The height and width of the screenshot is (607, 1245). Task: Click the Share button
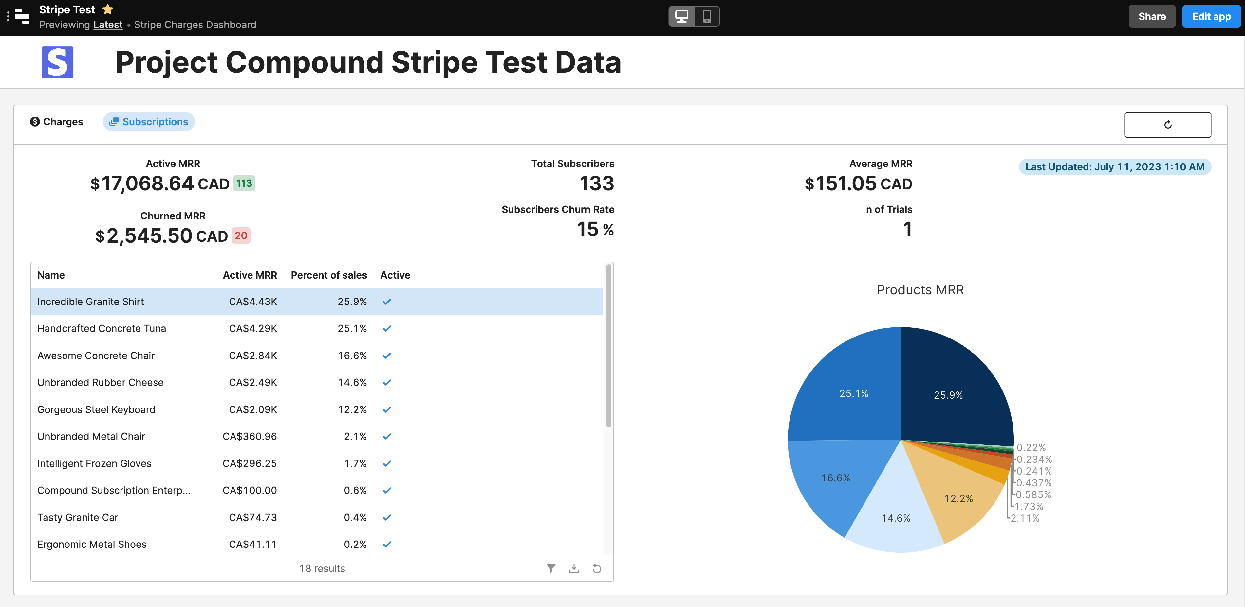pyautogui.click(x=1152, y=16)
